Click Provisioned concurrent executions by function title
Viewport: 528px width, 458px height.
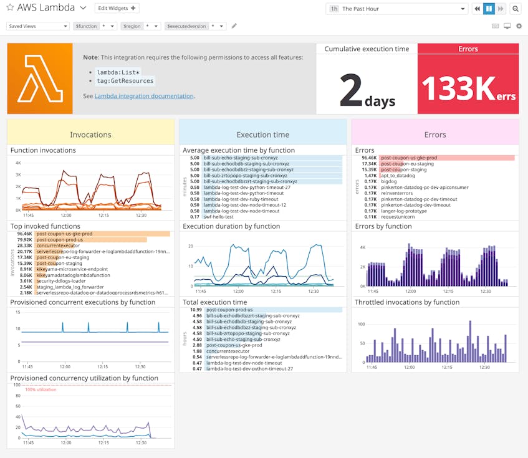83,302
